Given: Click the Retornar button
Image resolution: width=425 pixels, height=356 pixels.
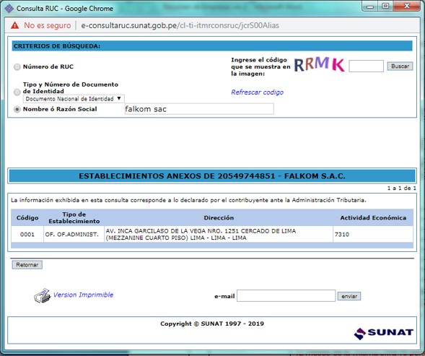Looking at the screenshot, I should pyautogui.click(x=27, y=265).
